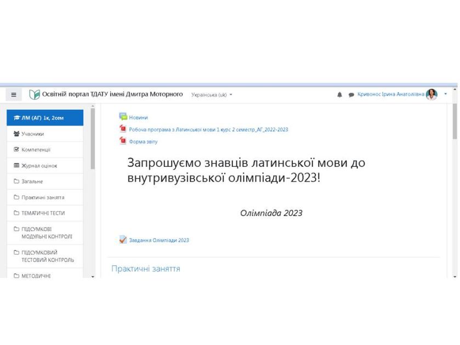Click the folder icon beside Загальне
The image size is (460, 345).
[16, 181]
